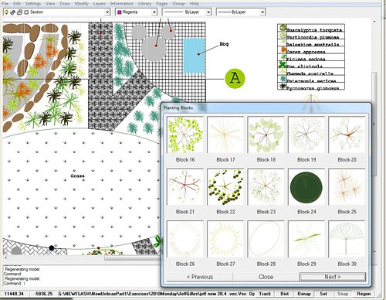Open the Osnap menu

click(178, 4)
